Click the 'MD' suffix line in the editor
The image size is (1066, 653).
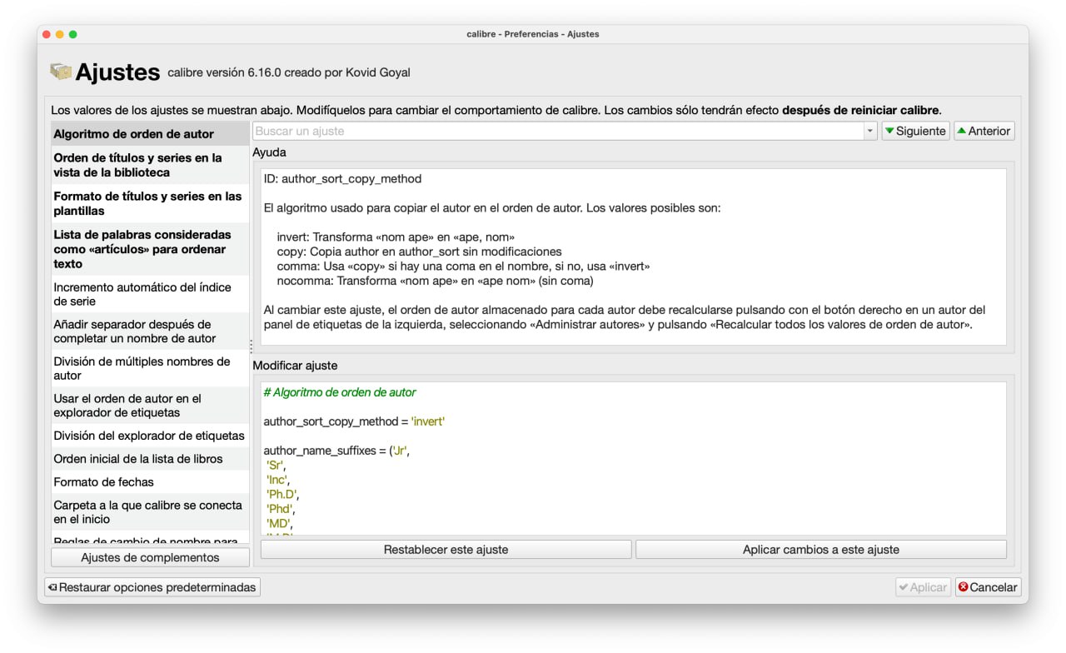(279, 523)
